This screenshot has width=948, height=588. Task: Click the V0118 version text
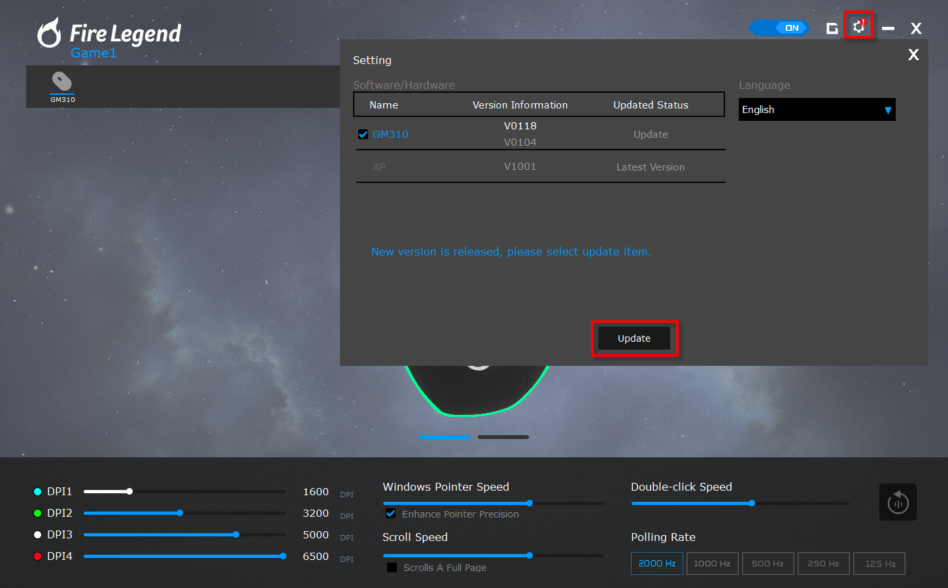(520, 125)
